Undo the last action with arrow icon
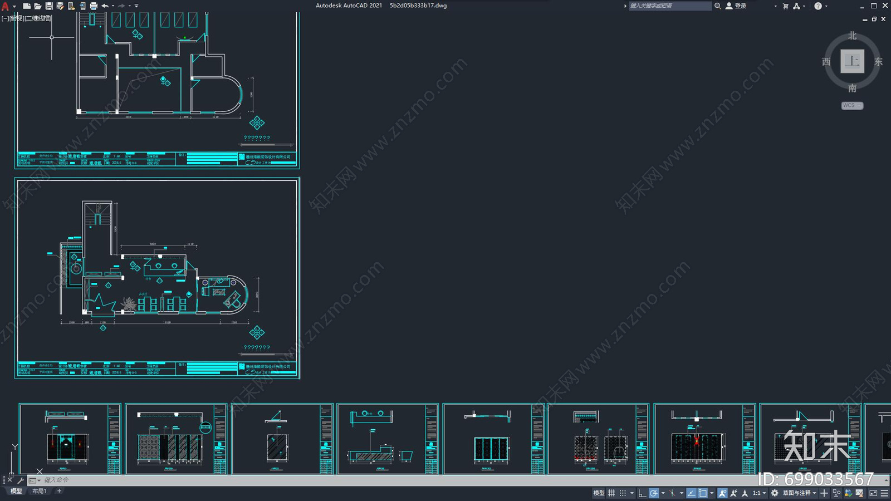The width and height of the screenshot is (891, 501). (105, 6)
